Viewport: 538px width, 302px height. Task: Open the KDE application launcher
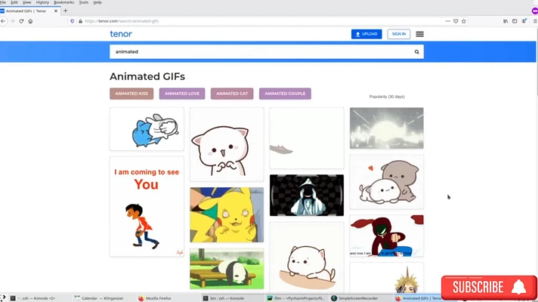3,298
